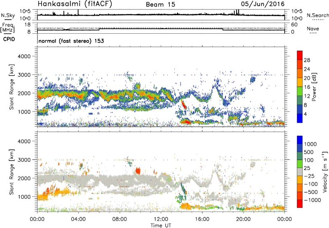Click the "Time UT" axis title
Screen dimensions: 329x228
(161, 226)
